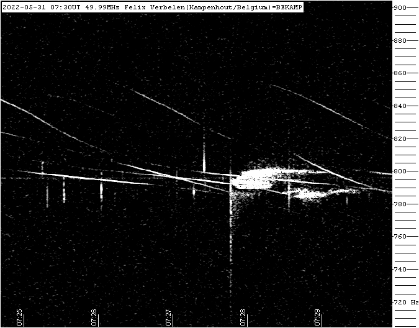Click the 820 frequency scale label
The width and height of the screenshot is (419, 328).
[400, 139]
